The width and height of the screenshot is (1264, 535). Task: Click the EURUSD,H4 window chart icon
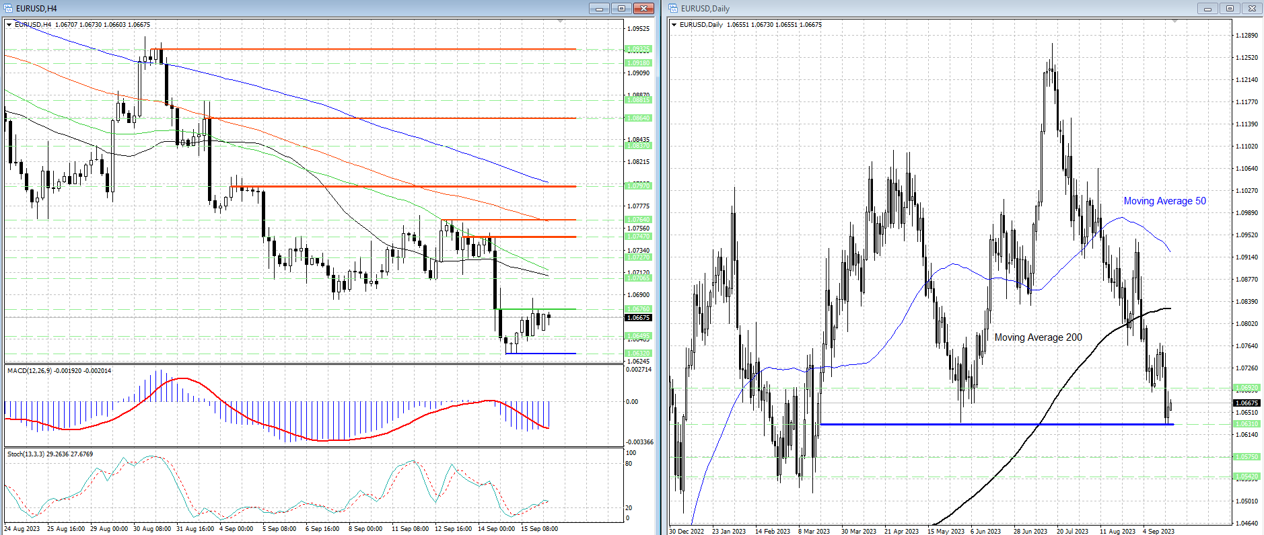(9, 9)
